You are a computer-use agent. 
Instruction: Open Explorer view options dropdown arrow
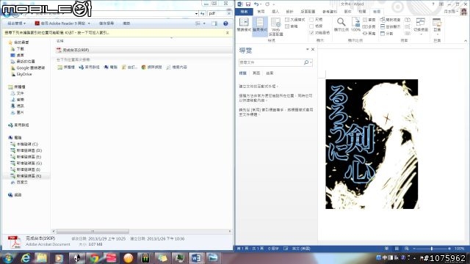click(x=204, y=23)
